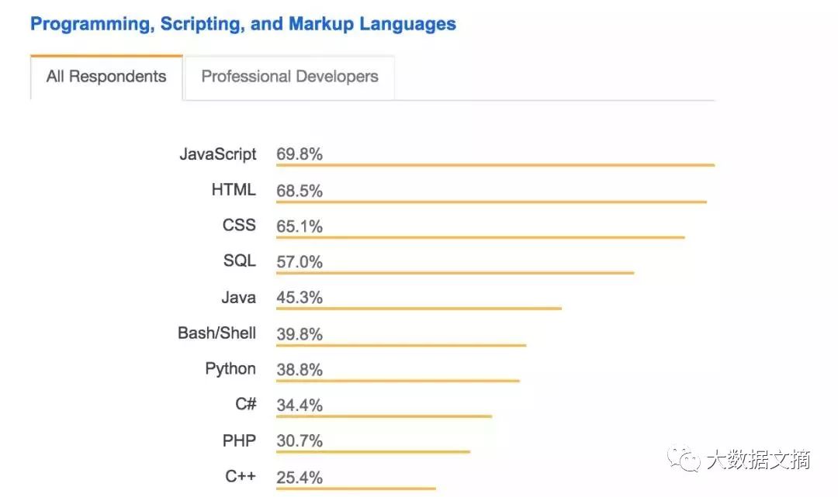Screen dimensions: 838x497
Task: Click the SQL 57.0% percentage
Action: click(x=300, y=261)
